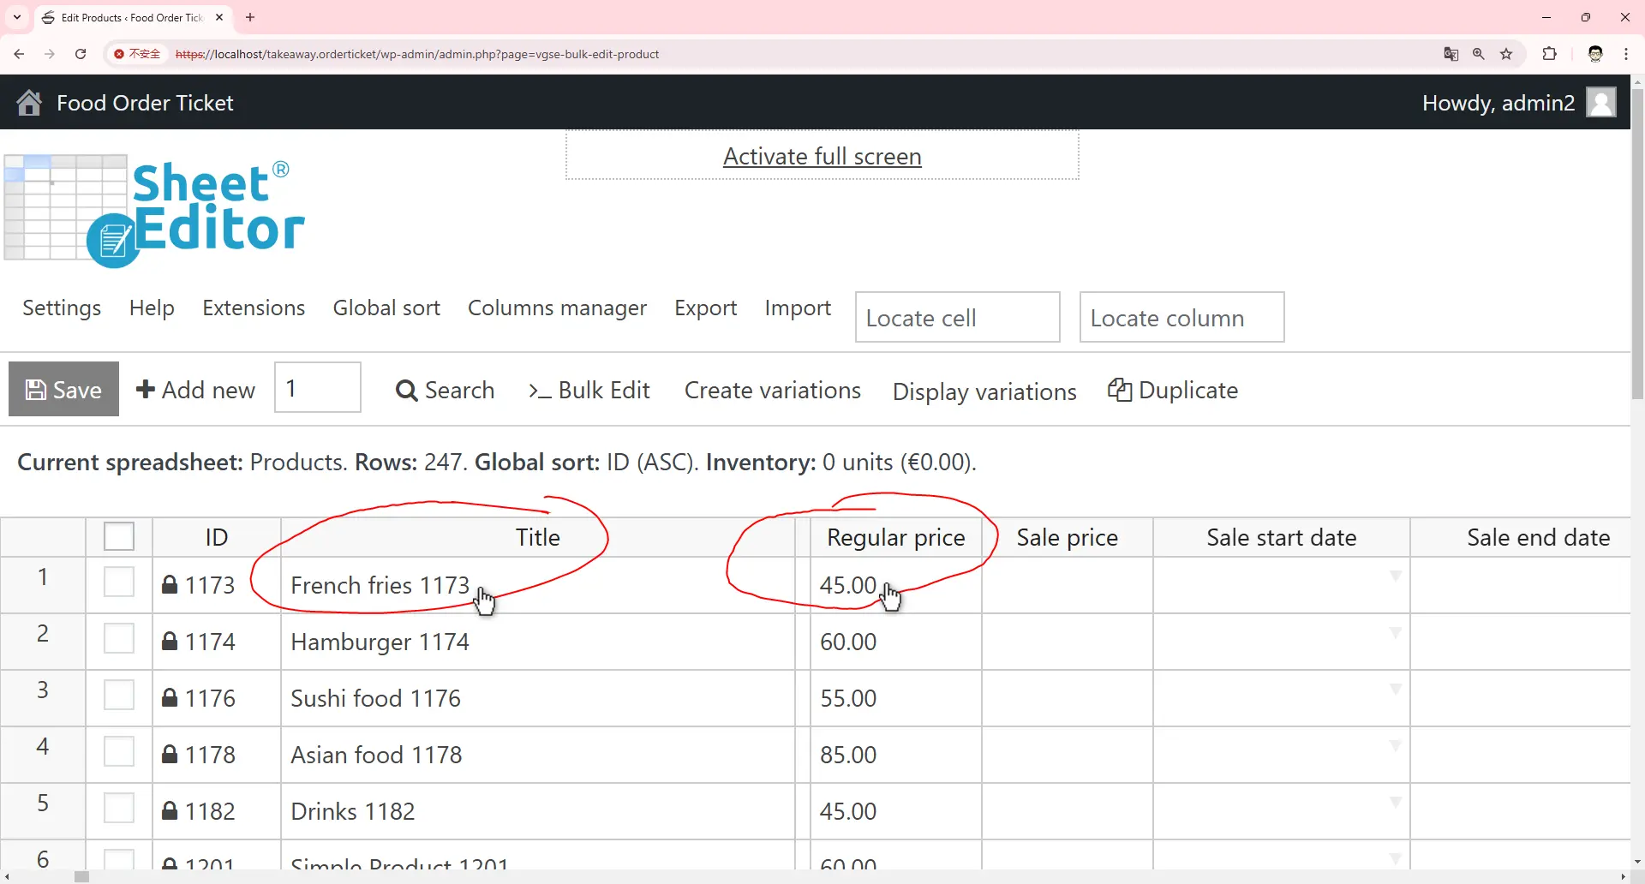
Task: Click the browser translate page icon
Action: (1451, 54)
